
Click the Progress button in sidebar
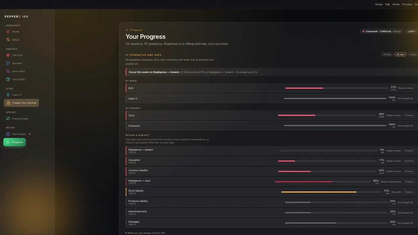(14, 142)
